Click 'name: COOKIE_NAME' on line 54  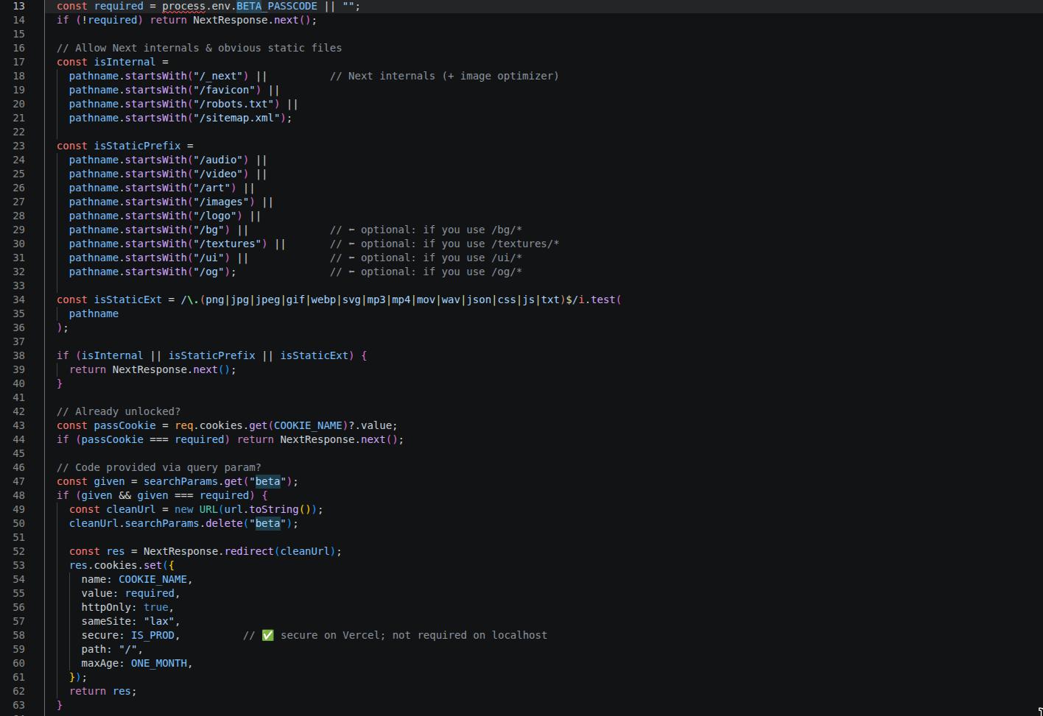(x=134, y=579)
